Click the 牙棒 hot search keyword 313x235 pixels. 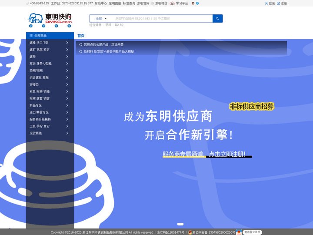pyautogui.click(x=108, y=25)
